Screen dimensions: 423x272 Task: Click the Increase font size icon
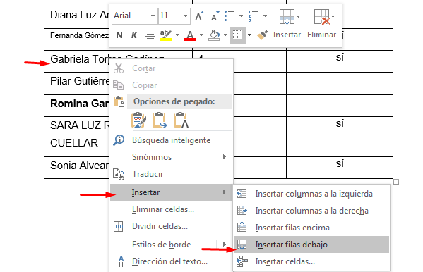[199, 16]
